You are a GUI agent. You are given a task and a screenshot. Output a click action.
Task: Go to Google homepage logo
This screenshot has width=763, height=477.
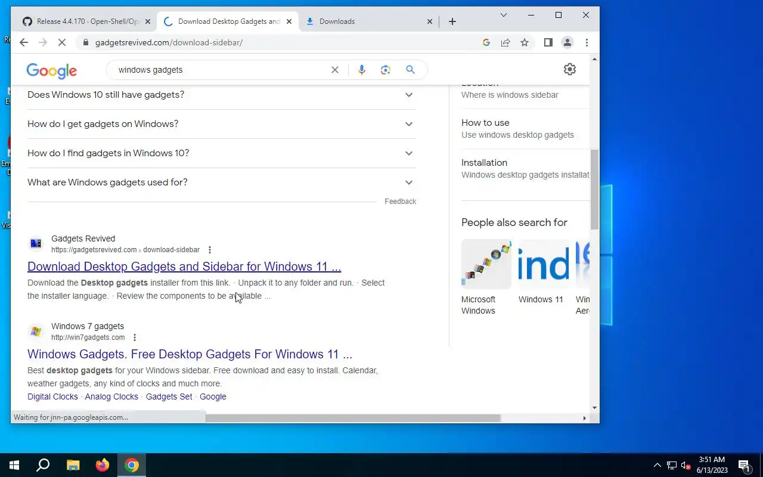click(51, 70)
